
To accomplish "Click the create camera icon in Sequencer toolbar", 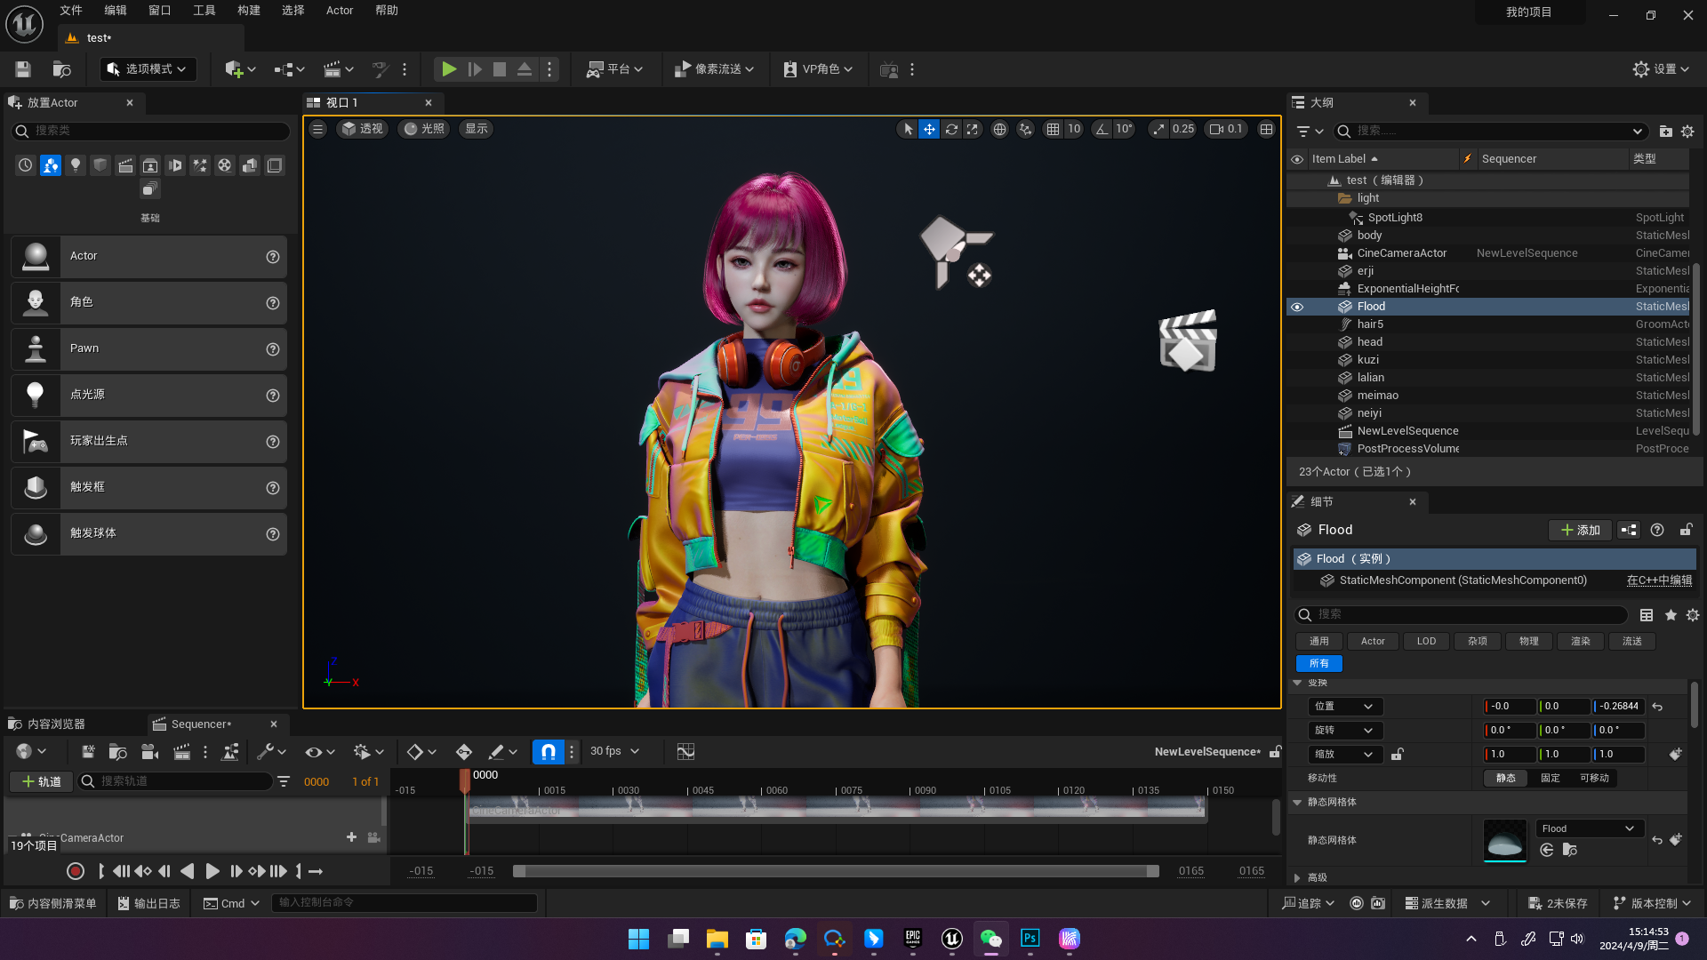I will [x=149, y=751].
